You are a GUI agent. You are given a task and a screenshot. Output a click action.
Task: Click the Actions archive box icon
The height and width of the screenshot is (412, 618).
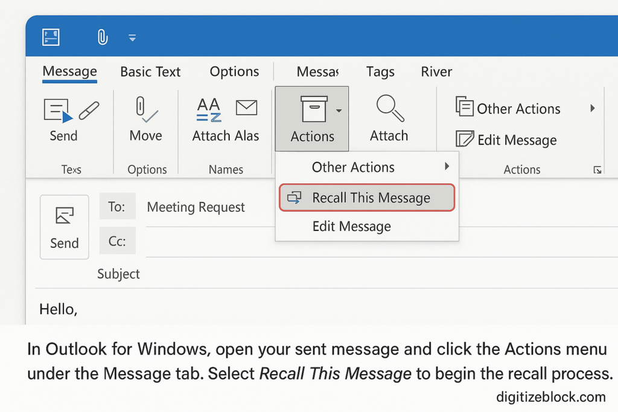tap(314, 109)
